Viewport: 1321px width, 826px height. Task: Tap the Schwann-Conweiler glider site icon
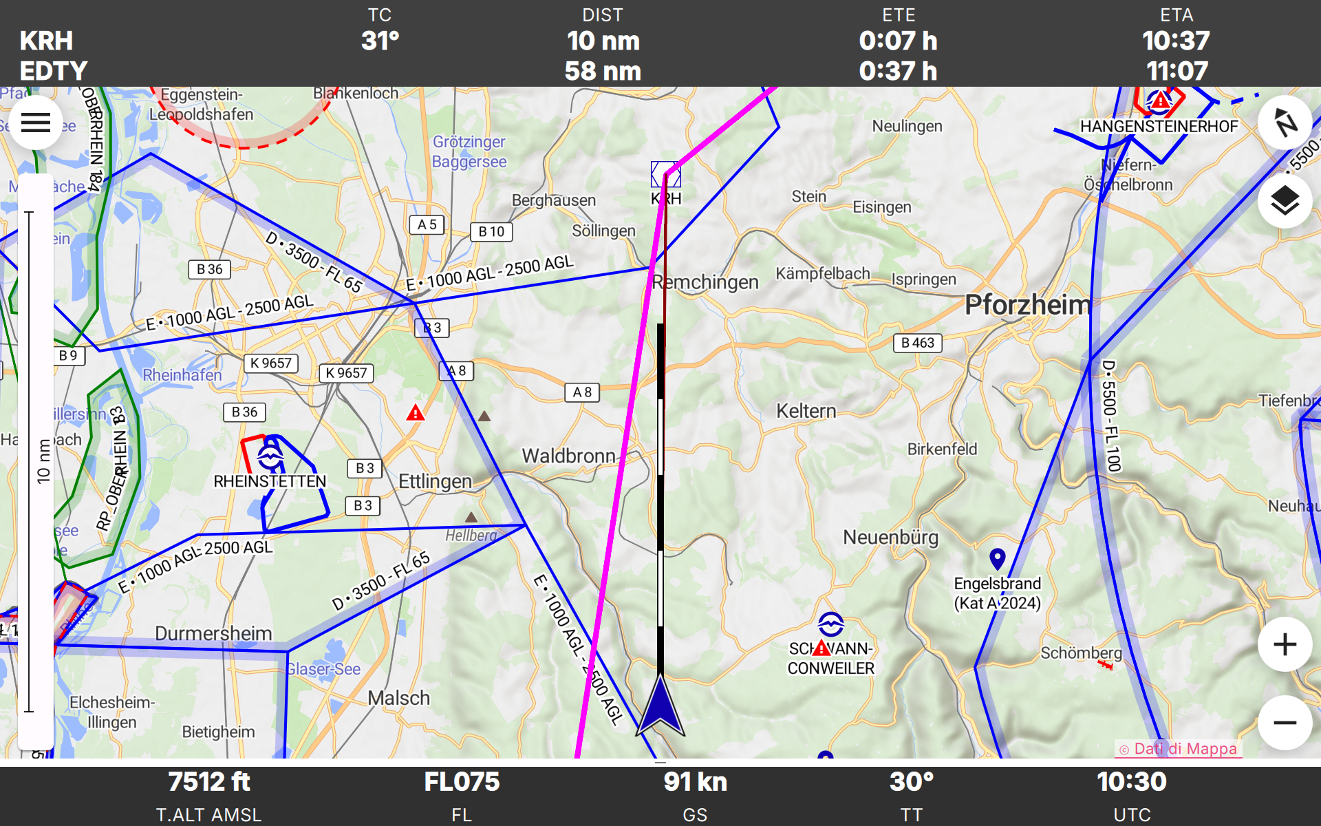[830, 624]
